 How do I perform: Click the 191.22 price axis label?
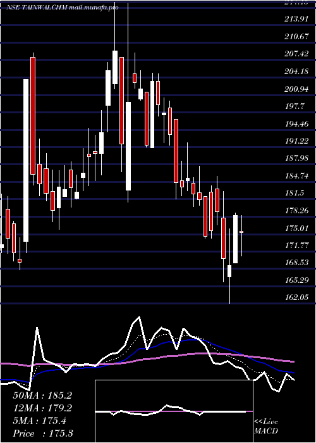point(296,140)
